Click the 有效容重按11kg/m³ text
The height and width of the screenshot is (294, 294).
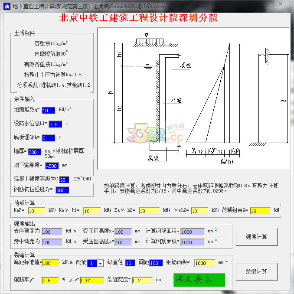coord(46,64)
